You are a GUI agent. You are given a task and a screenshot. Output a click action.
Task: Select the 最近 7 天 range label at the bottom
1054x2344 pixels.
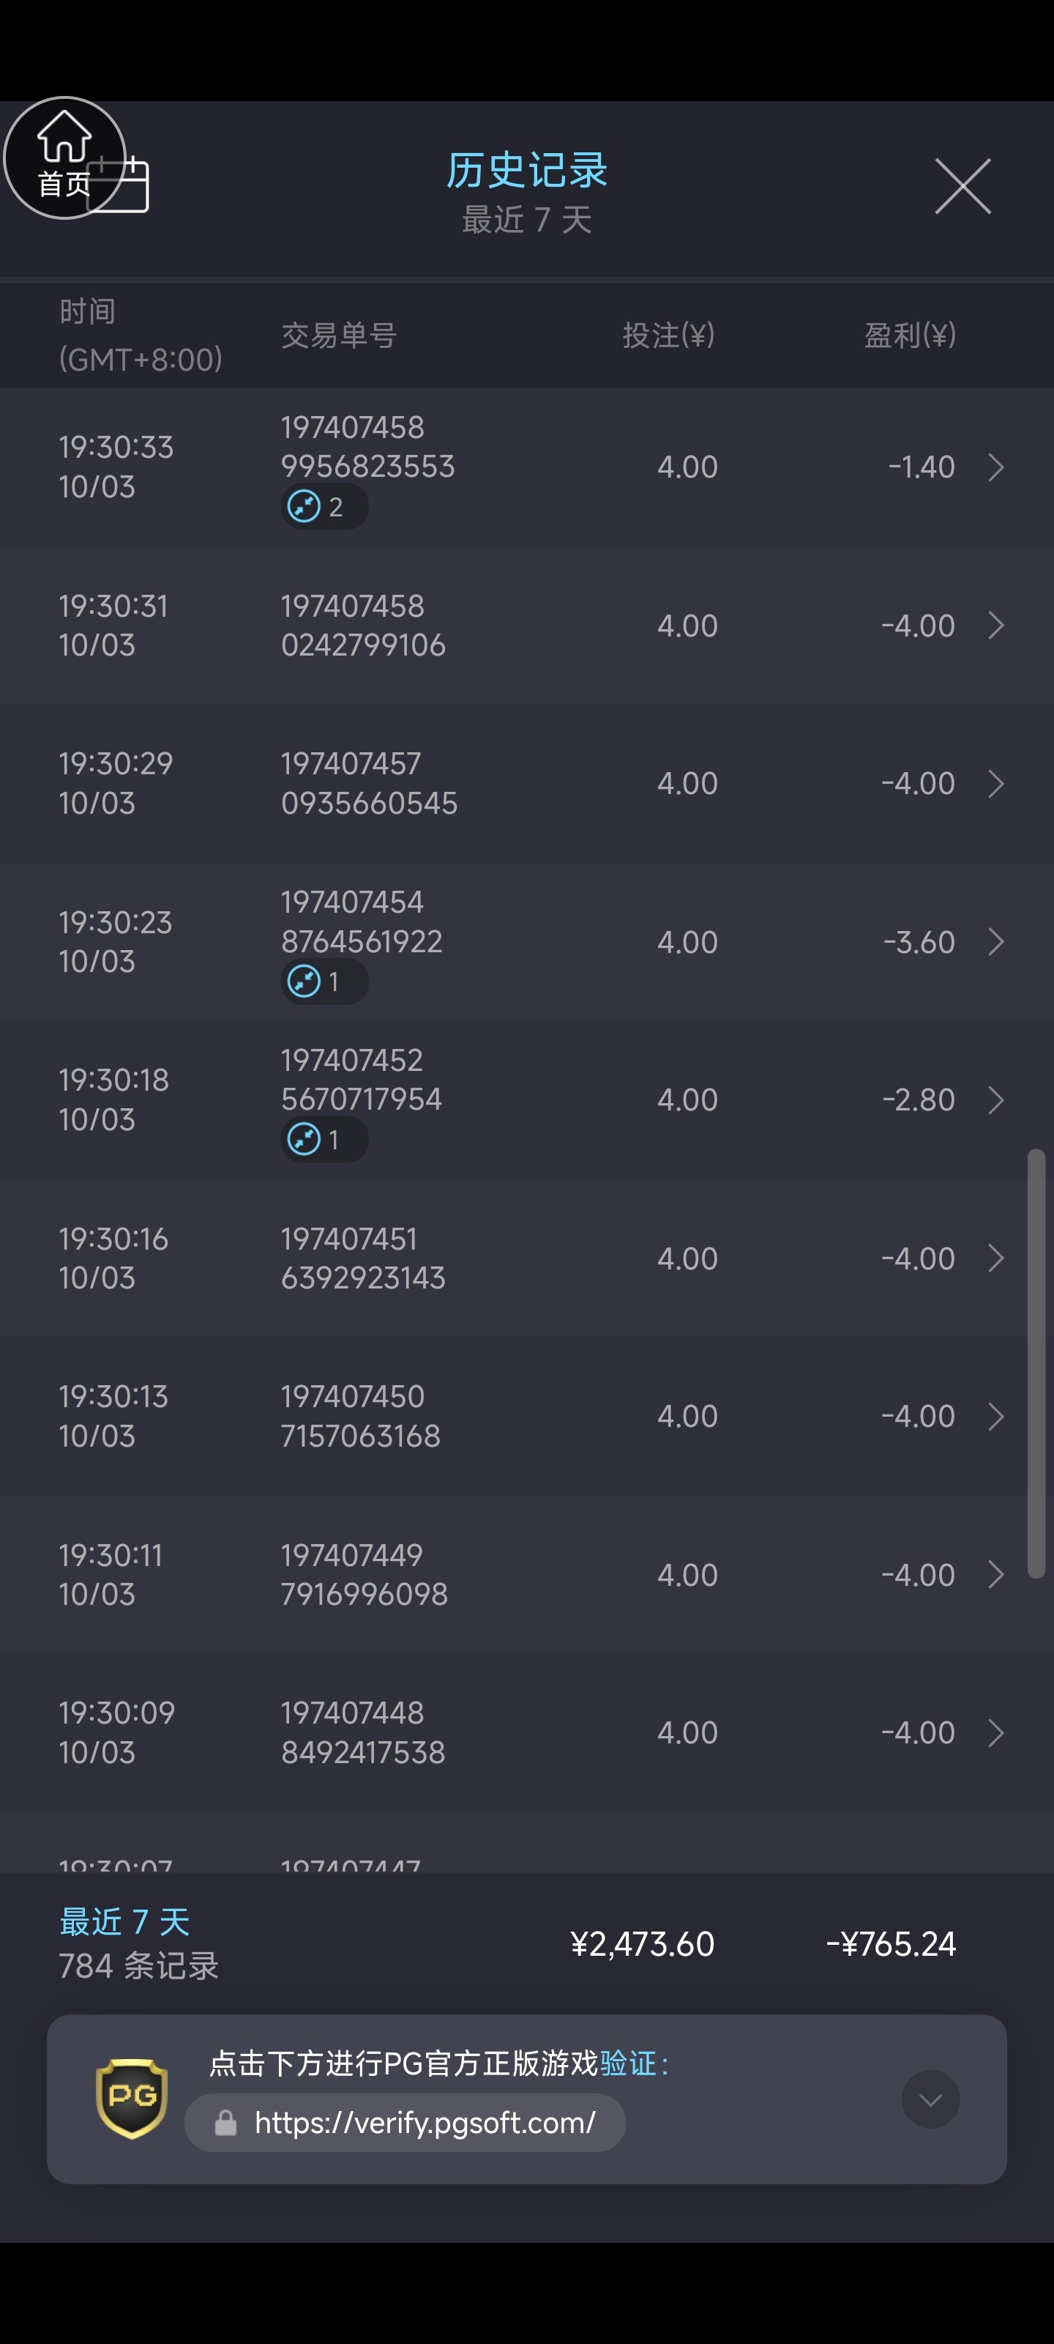[x=124, y=1921]
